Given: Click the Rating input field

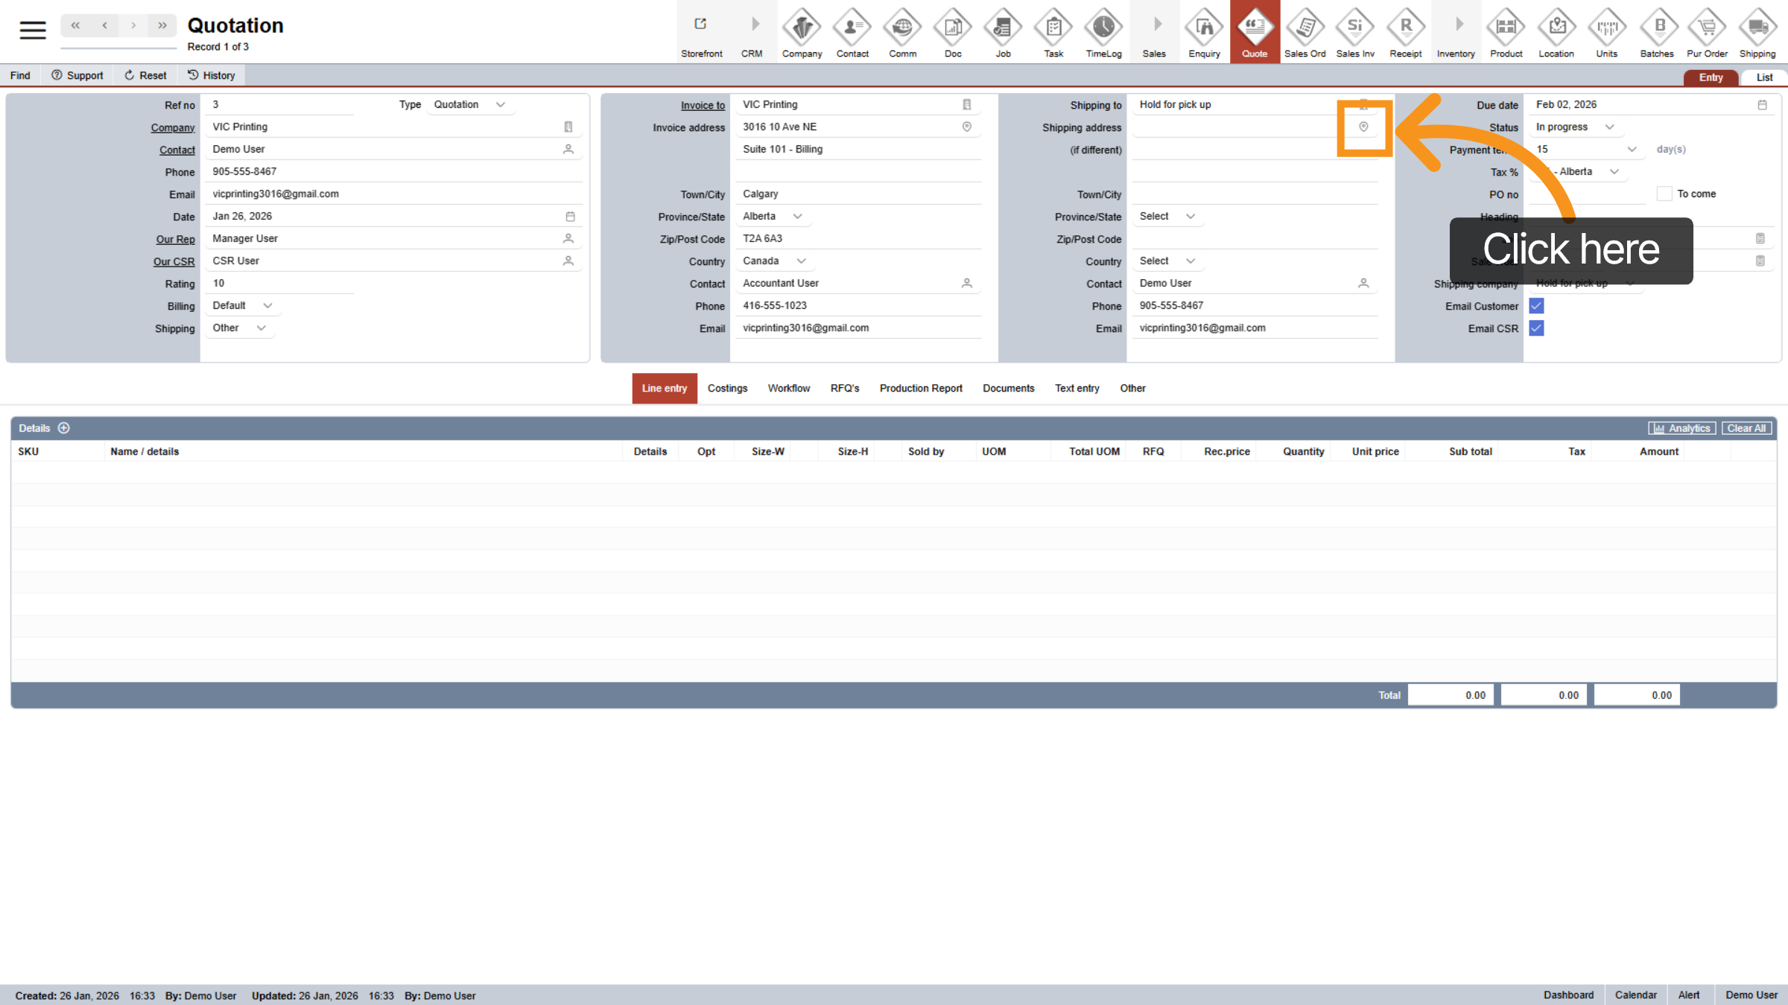Looking at the screenshot, I should (x=280, y=284).
